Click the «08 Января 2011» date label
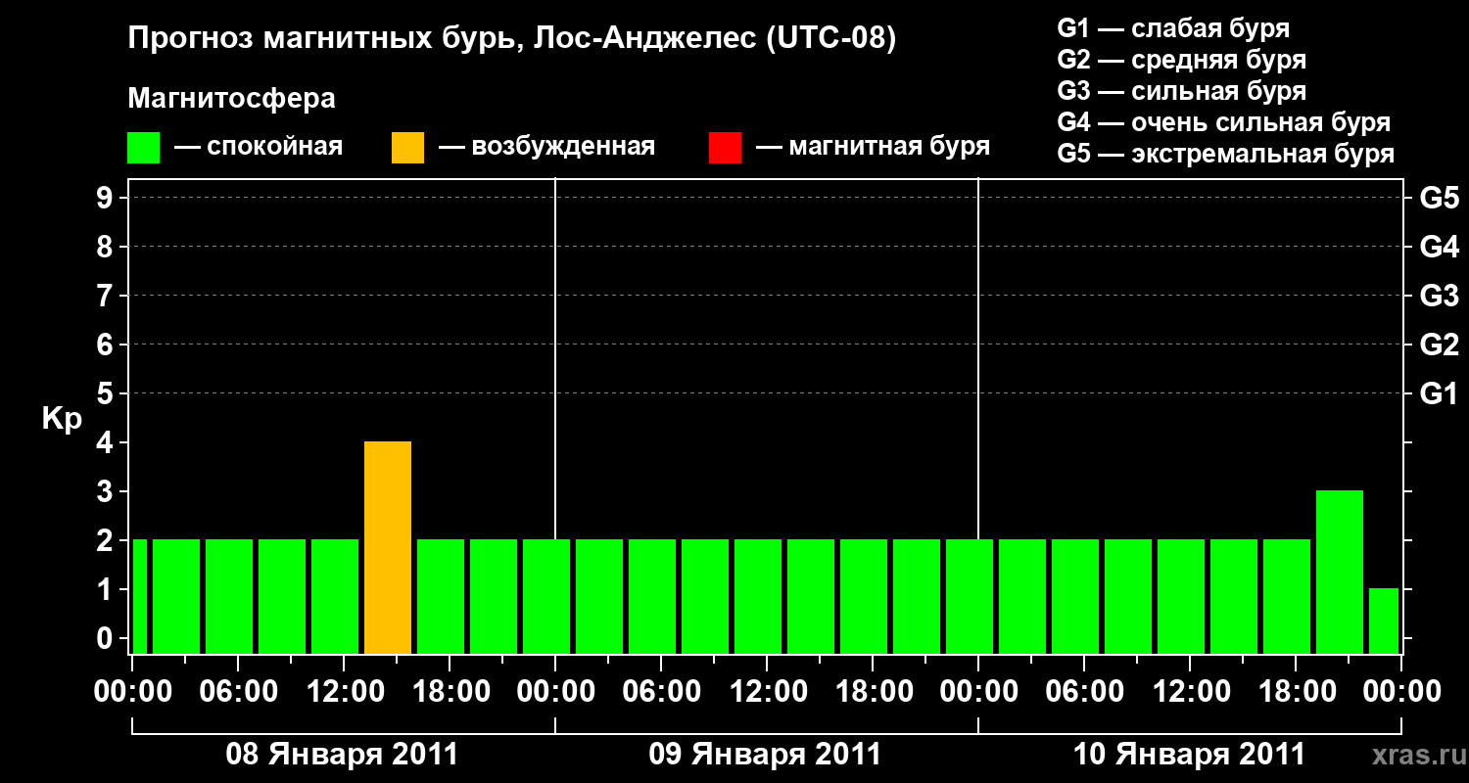Screen dimensions: 1469x783 343,755
